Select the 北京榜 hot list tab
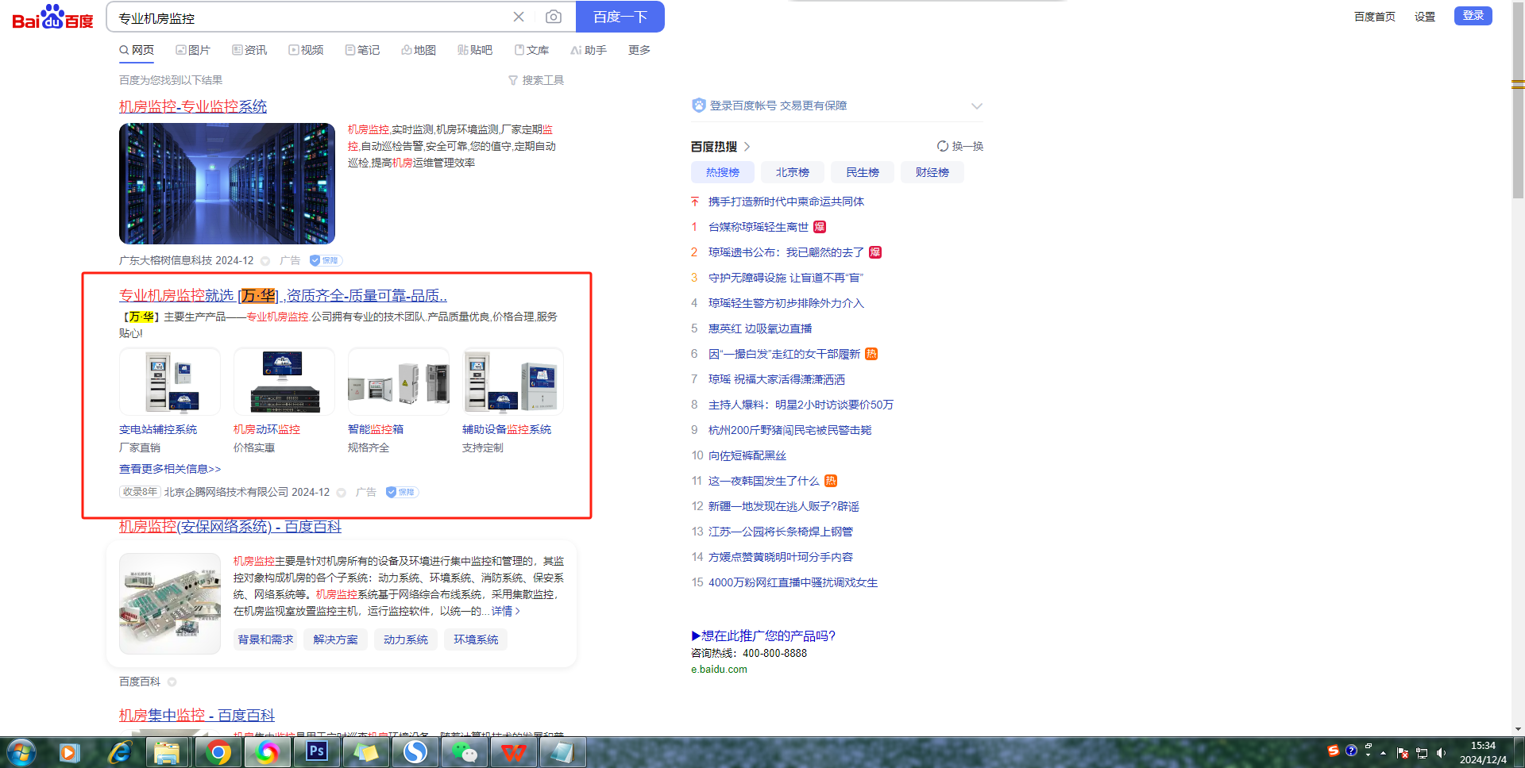 point(793,172)
